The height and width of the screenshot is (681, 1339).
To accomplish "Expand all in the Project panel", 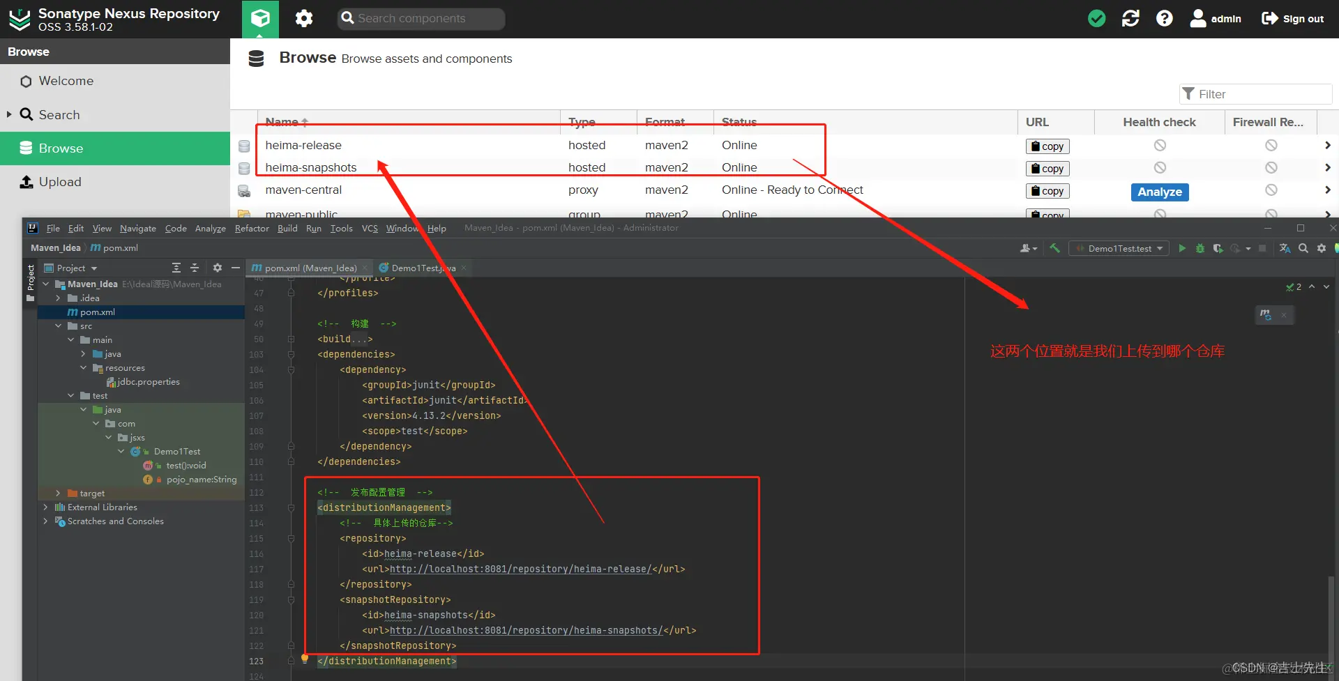I will point(176,268).
